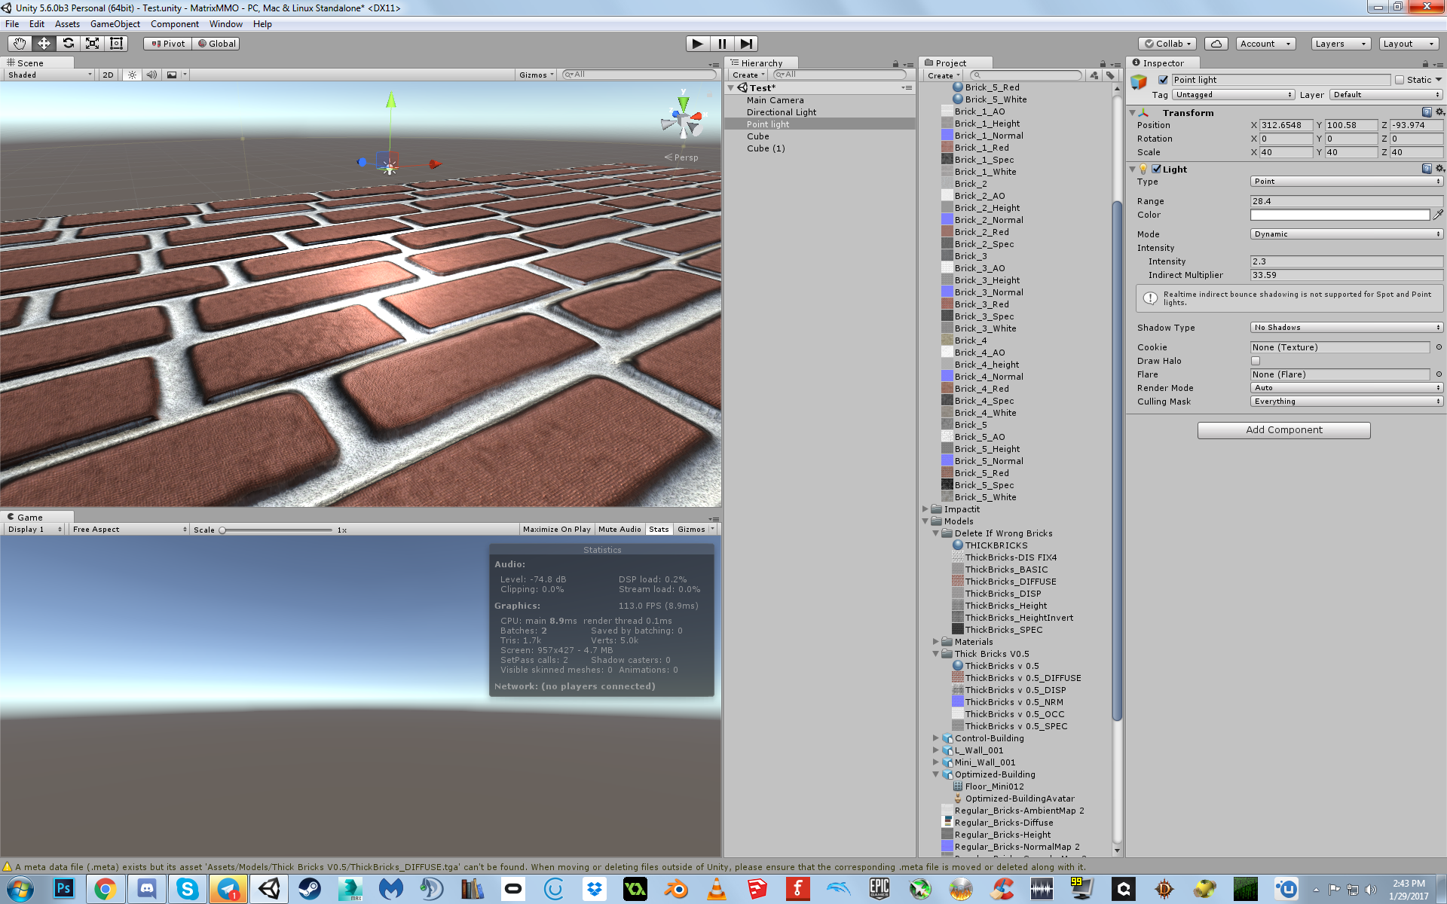Click the Add Component button
The width and height of the screenshot is (1447, 904).
[x=1283, y=430]
